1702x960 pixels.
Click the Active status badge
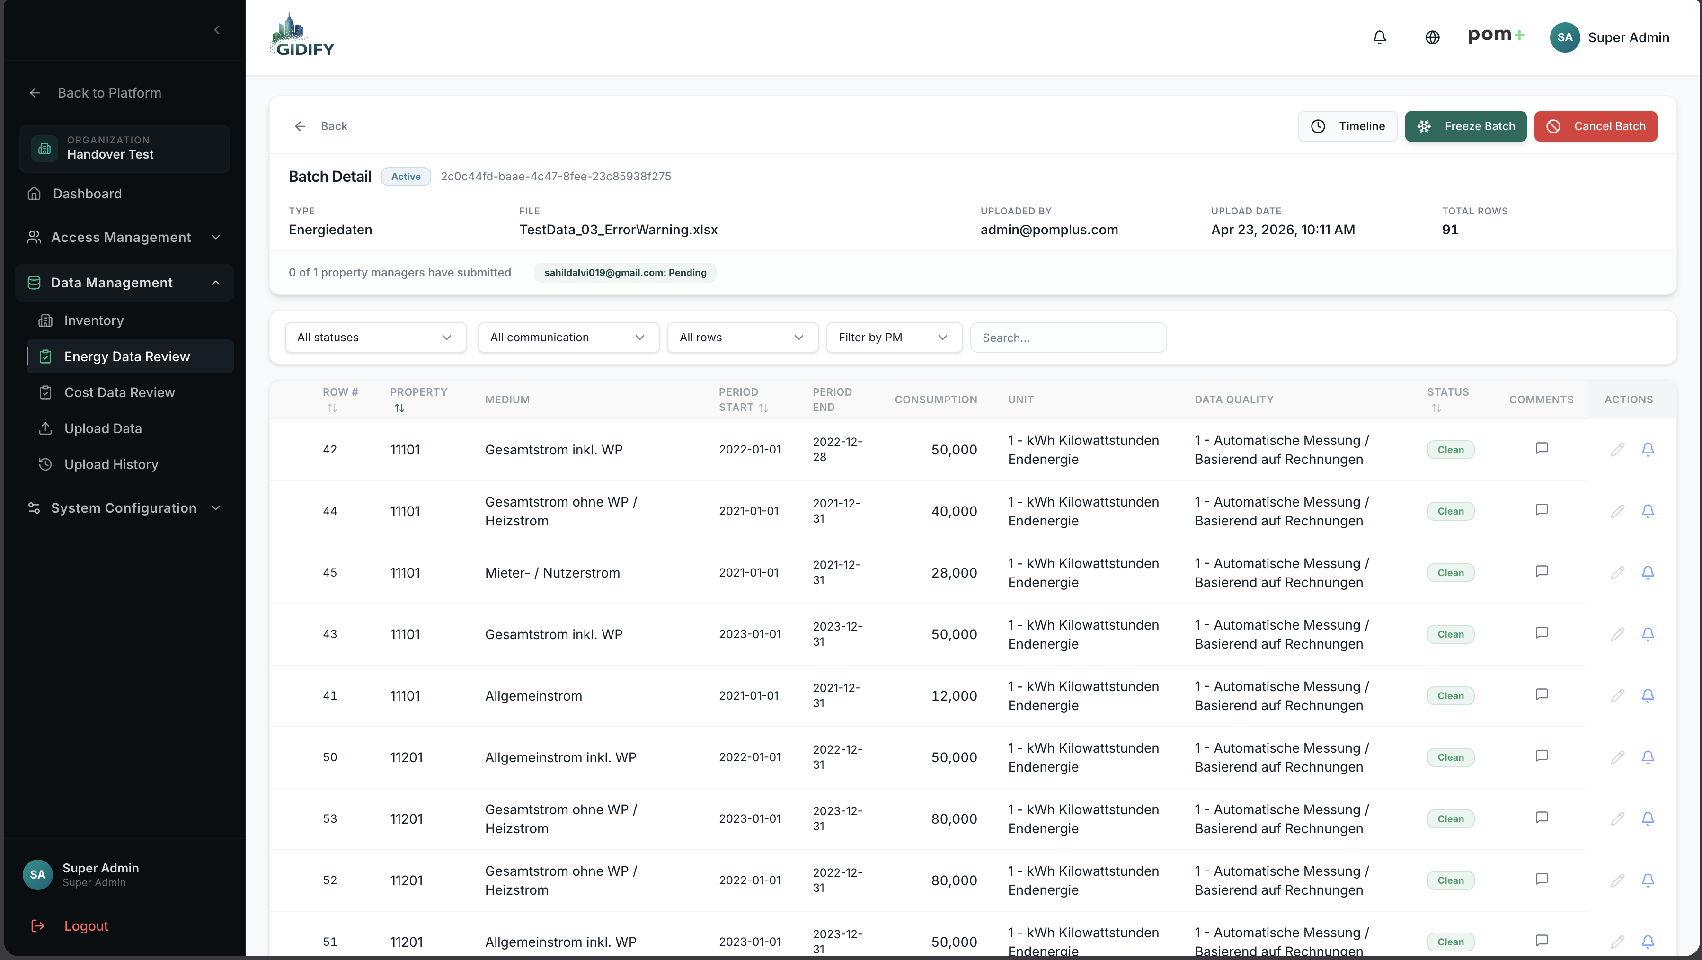pyautogui.click(x=406, y=177)
